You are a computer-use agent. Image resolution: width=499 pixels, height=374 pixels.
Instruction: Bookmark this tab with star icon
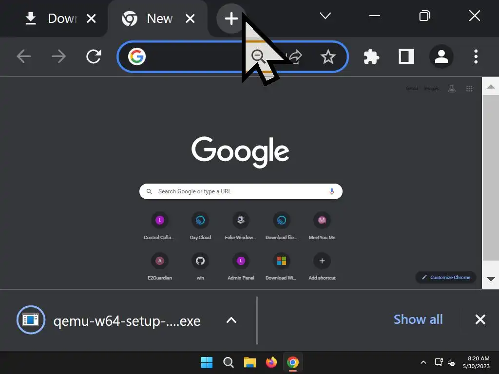(328, 56)
